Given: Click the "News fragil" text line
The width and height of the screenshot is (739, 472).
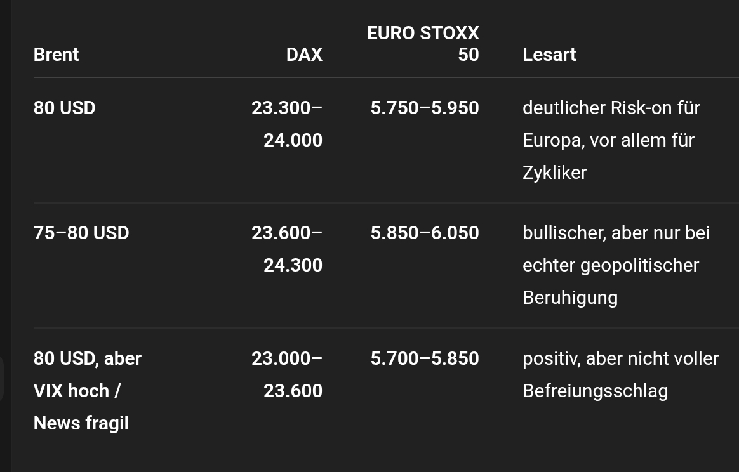Looking at the screenshot, I should [x=81, y=423].
